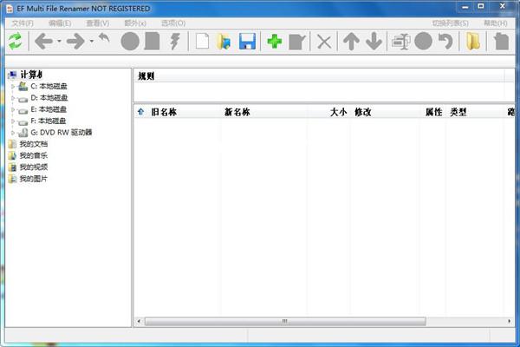Click the green plus add icon
520x347 pixels.
click(274, 41)
